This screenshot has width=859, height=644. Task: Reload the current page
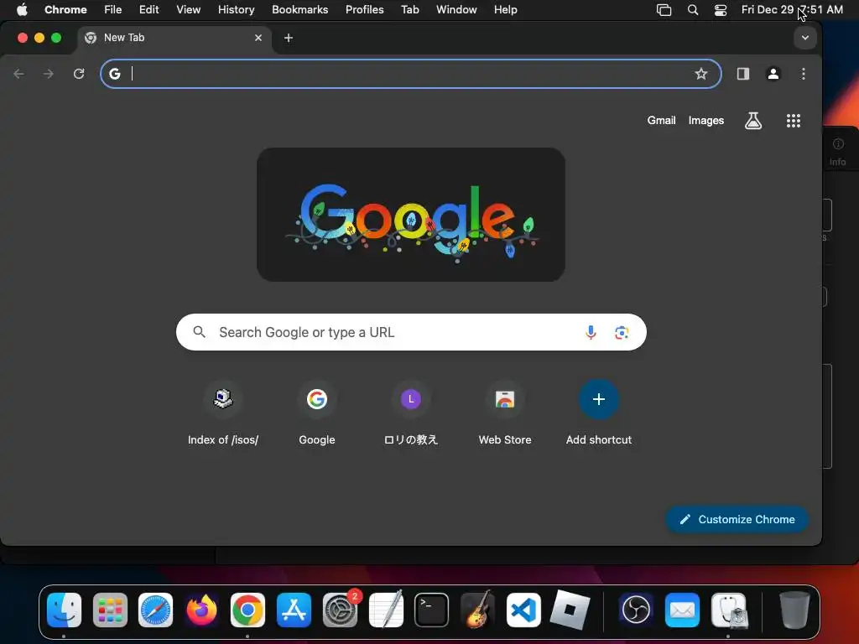pos(79,74)
